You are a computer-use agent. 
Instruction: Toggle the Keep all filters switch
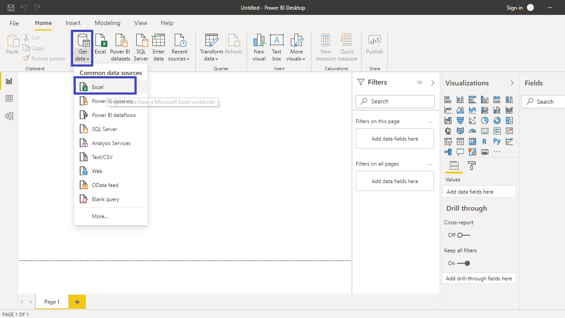coord(463,263)
